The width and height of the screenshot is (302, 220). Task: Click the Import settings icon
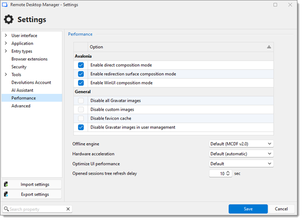[x=6, y=184]
